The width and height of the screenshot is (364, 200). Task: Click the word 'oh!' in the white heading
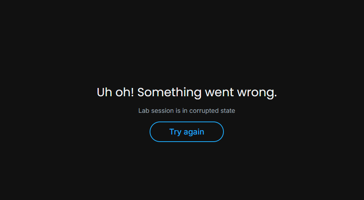point(125,92)
